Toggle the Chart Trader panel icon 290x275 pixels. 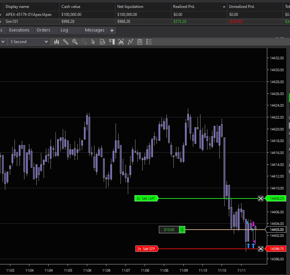[x=112, y=42]
